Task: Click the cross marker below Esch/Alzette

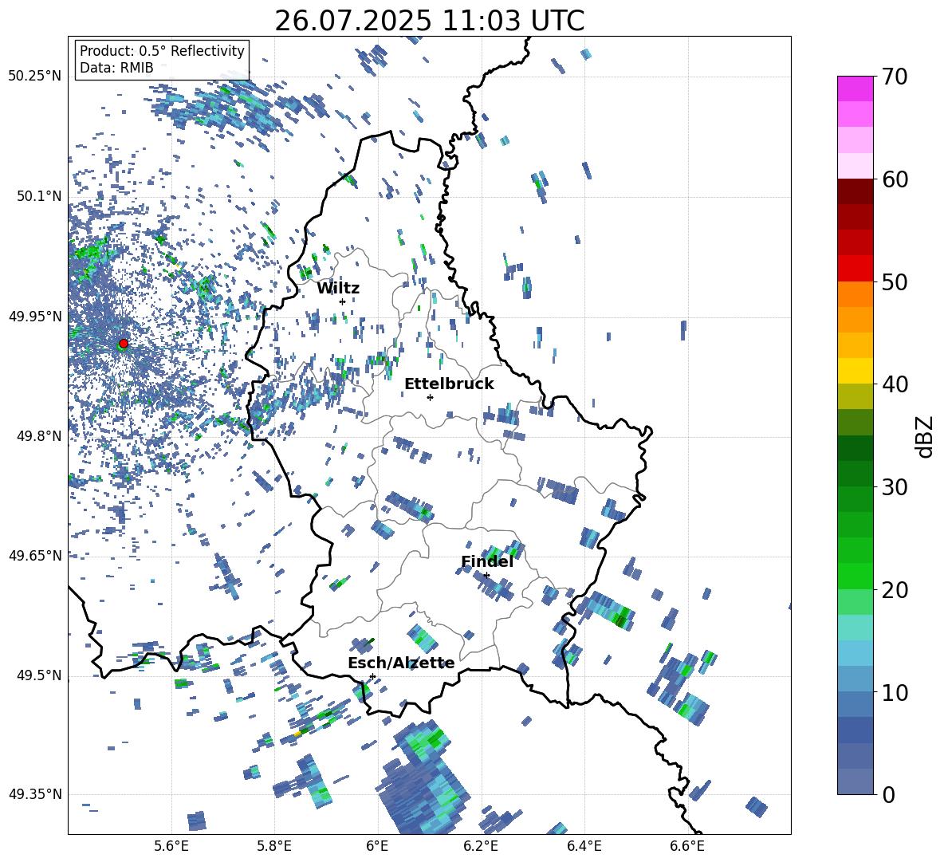Action: coord(372,676)
